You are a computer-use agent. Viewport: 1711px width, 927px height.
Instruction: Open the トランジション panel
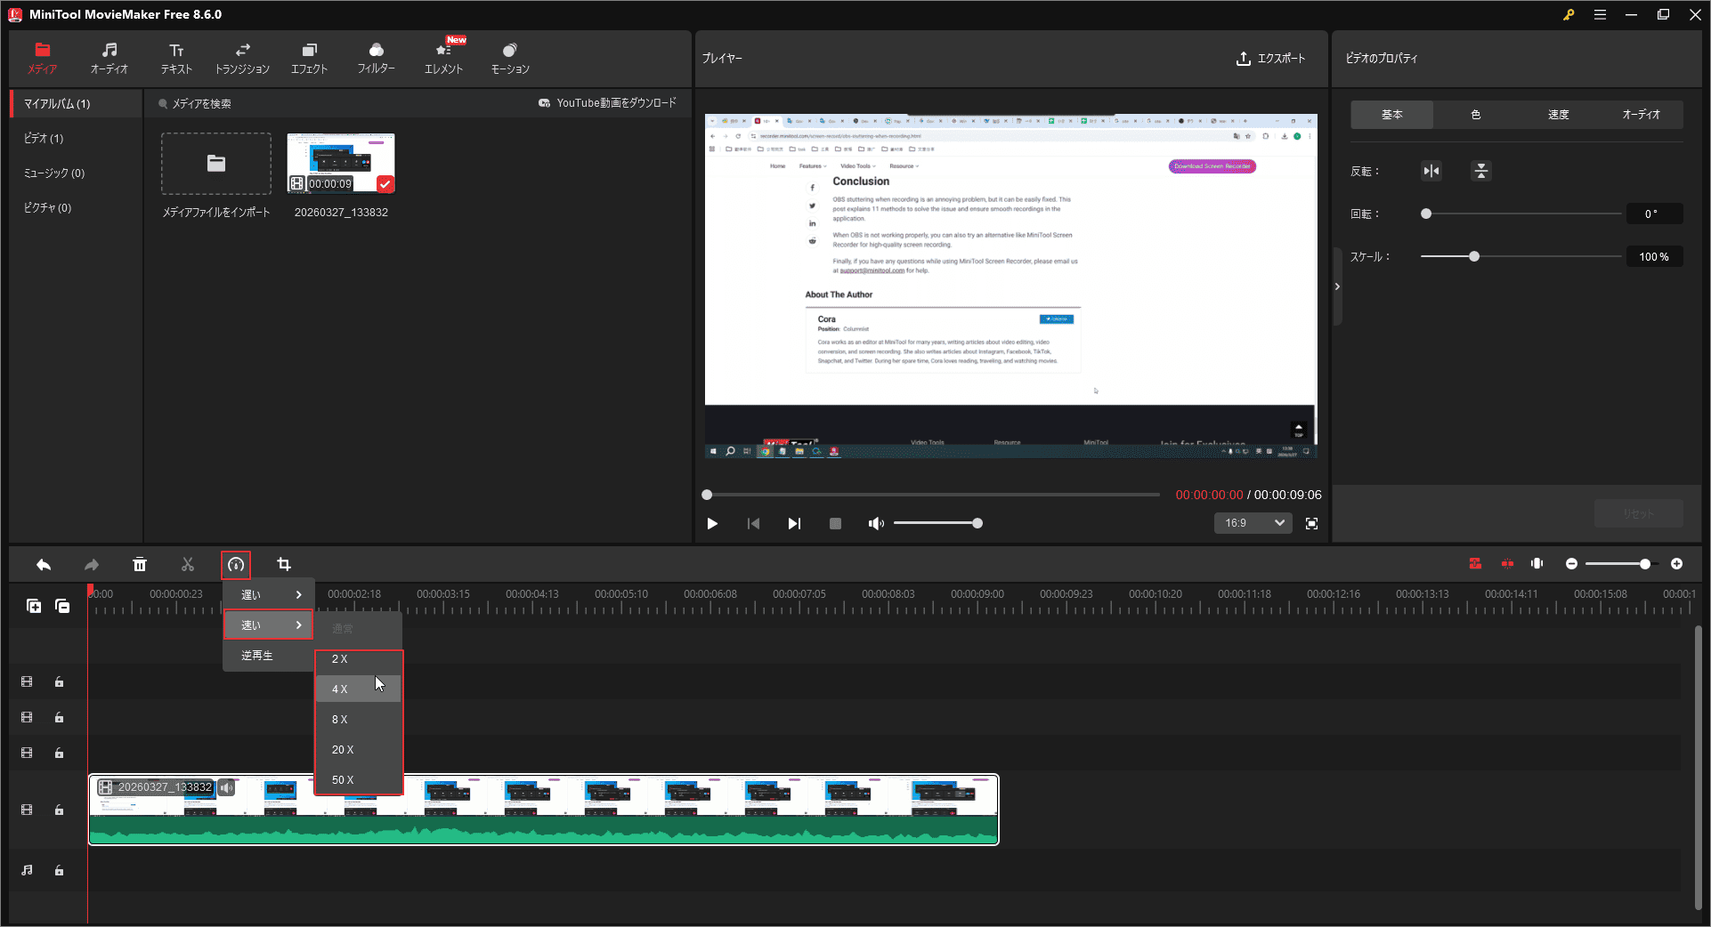pos(242,57)
